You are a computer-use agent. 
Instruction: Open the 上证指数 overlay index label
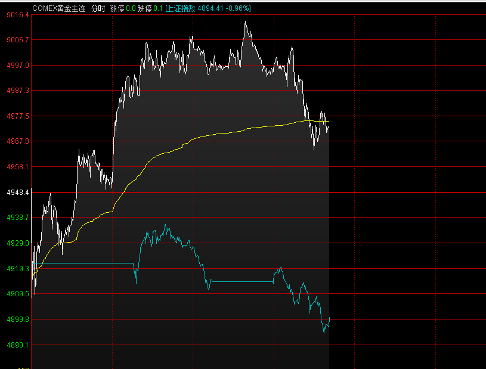tap(181, 8)
